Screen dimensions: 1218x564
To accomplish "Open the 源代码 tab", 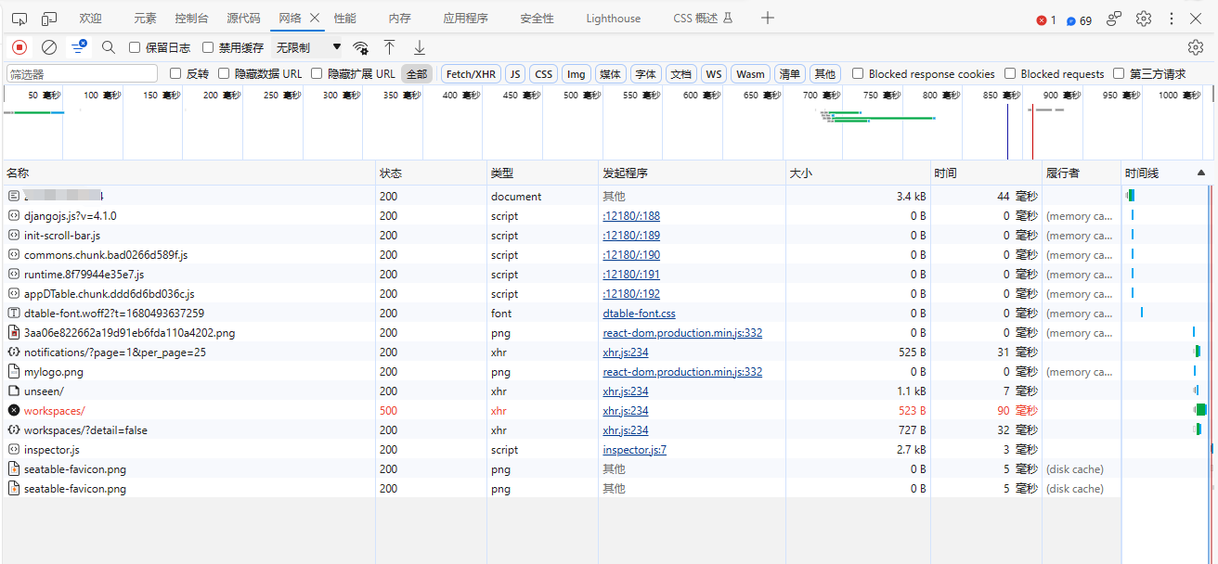I will tap(243, 19).
